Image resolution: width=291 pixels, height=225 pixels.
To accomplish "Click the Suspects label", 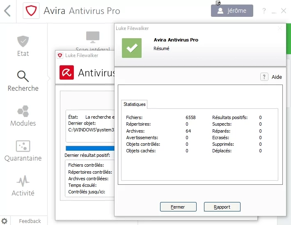I will pos(222,124).
